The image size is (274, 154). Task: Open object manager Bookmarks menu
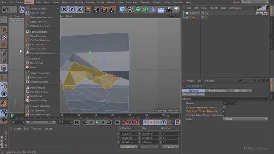click(235, 8)
